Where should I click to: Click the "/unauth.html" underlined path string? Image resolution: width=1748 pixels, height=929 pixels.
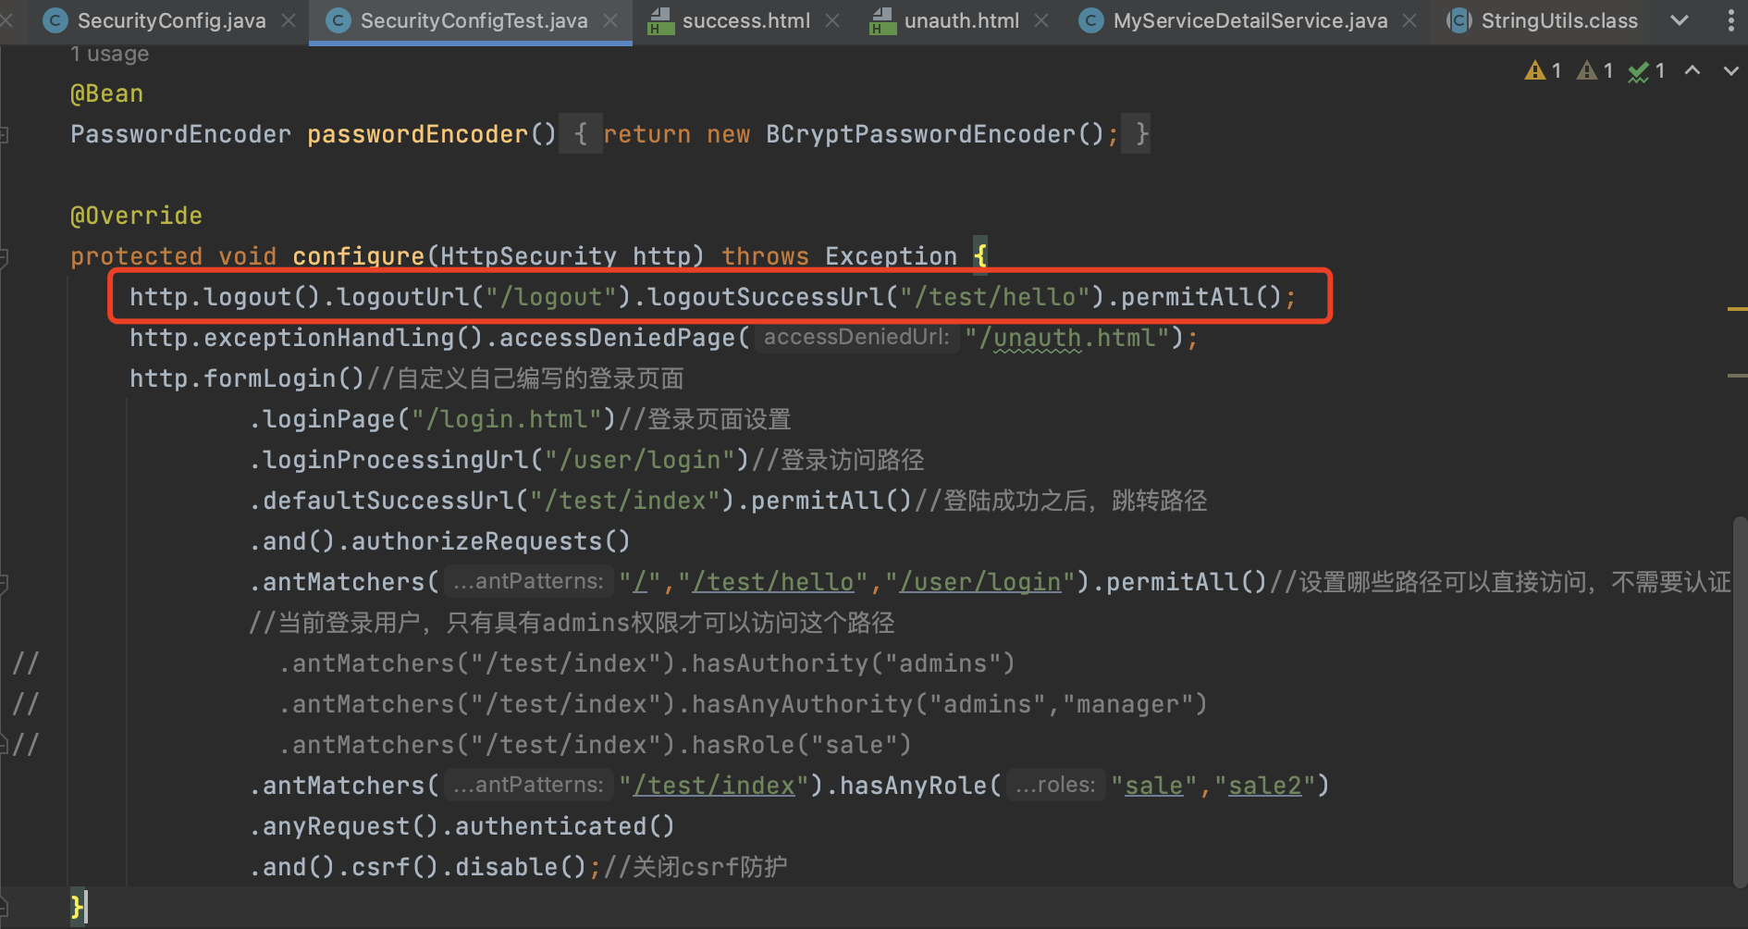tap(1074, 338)
